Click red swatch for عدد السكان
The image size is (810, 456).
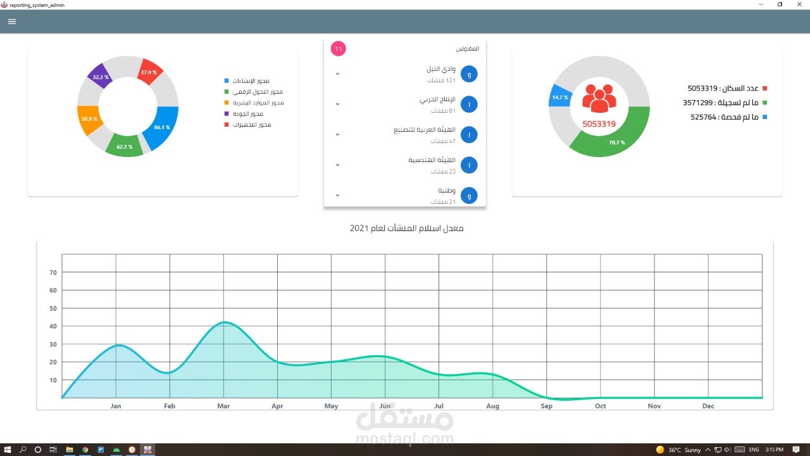point(765,89)
